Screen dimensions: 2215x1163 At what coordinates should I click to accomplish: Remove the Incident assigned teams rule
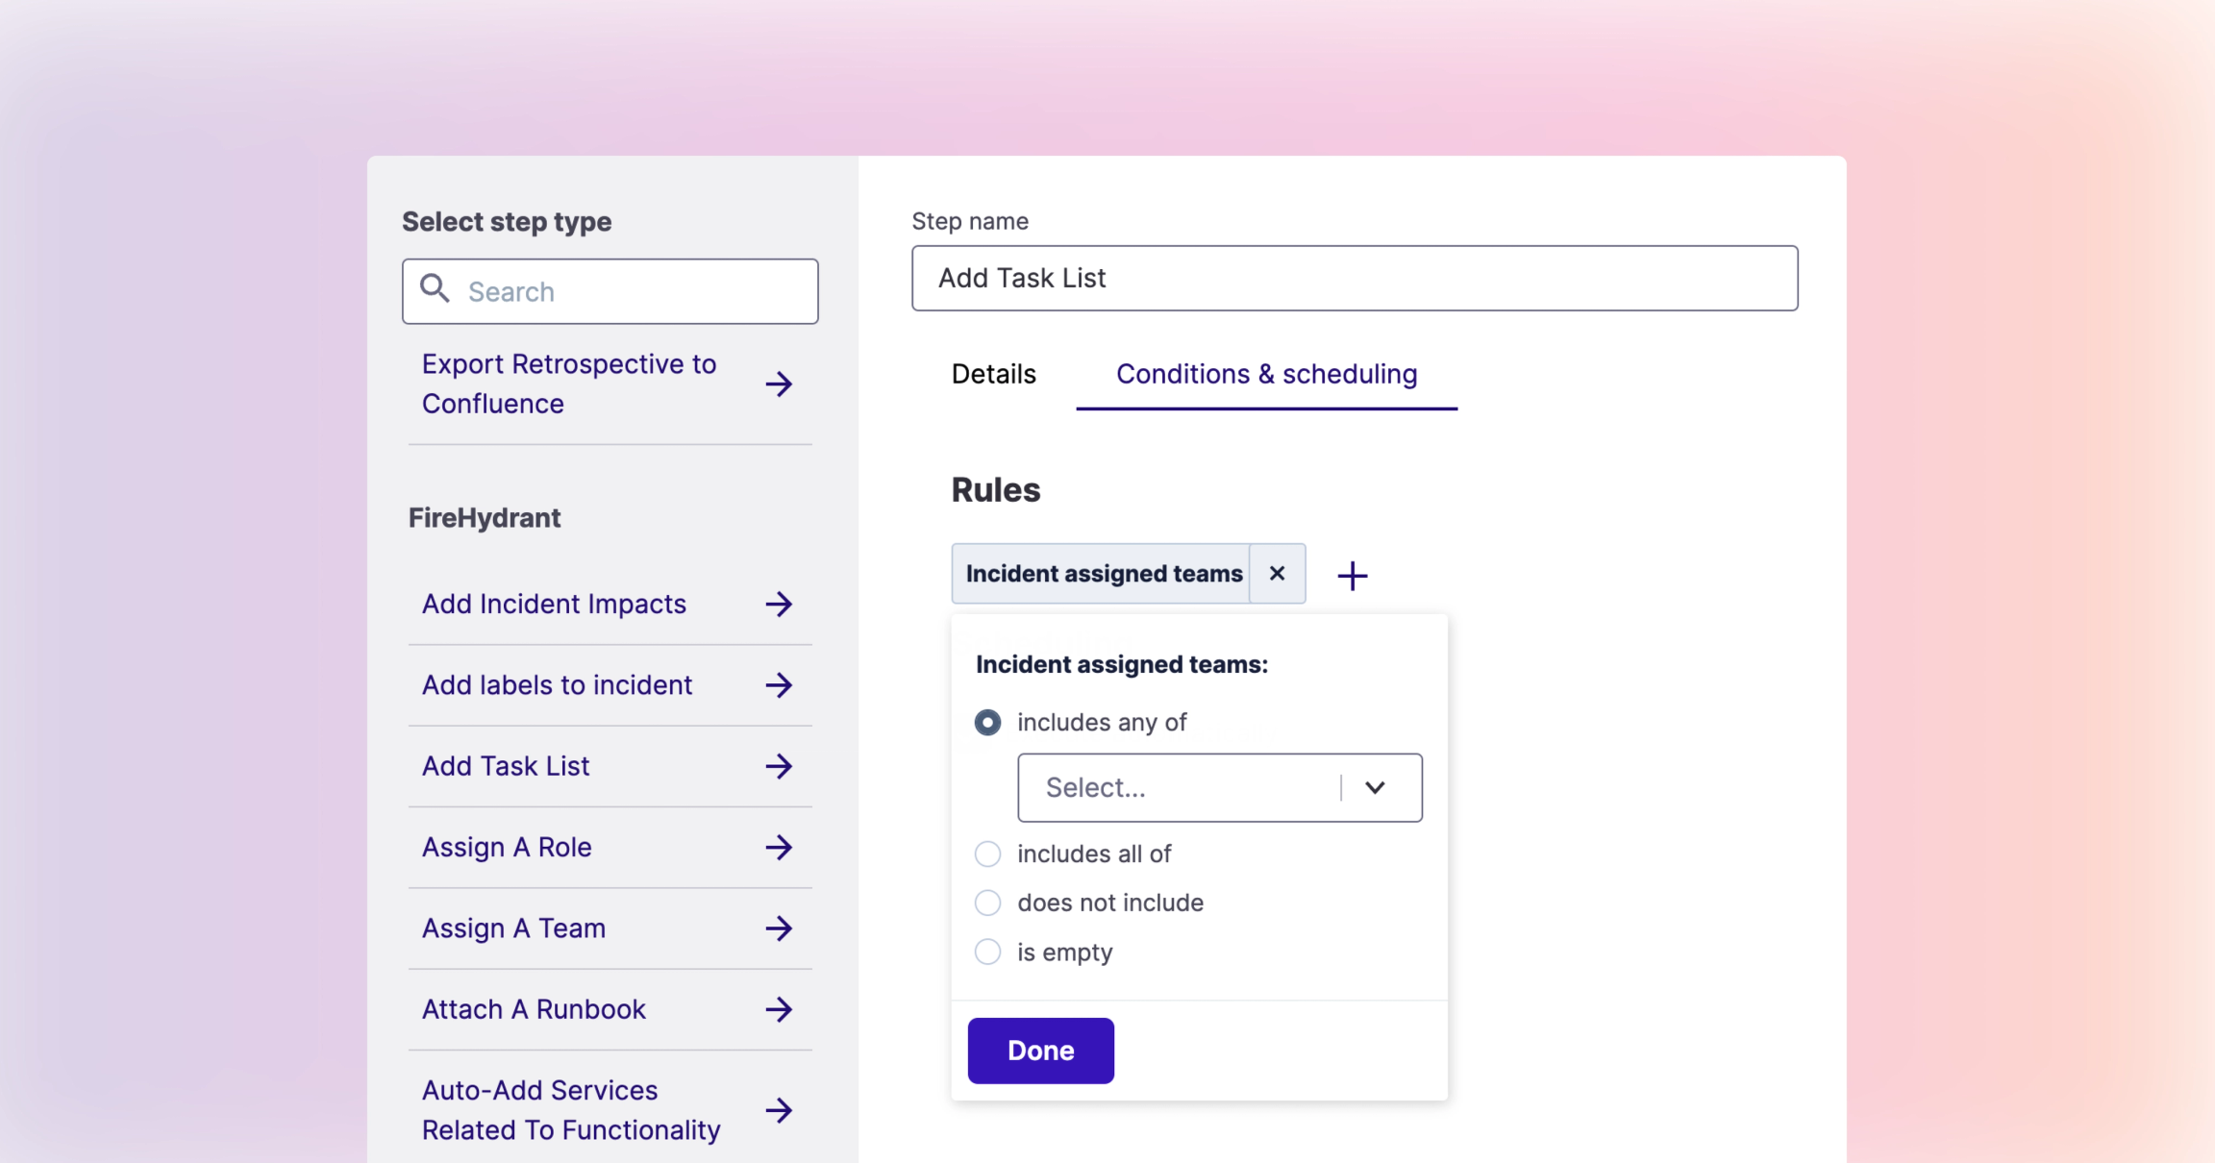[1277, 574]
